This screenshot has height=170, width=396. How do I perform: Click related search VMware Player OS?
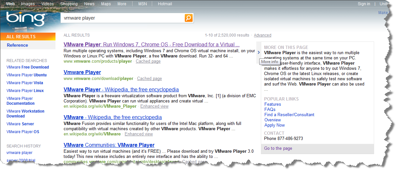click(23, 132)
